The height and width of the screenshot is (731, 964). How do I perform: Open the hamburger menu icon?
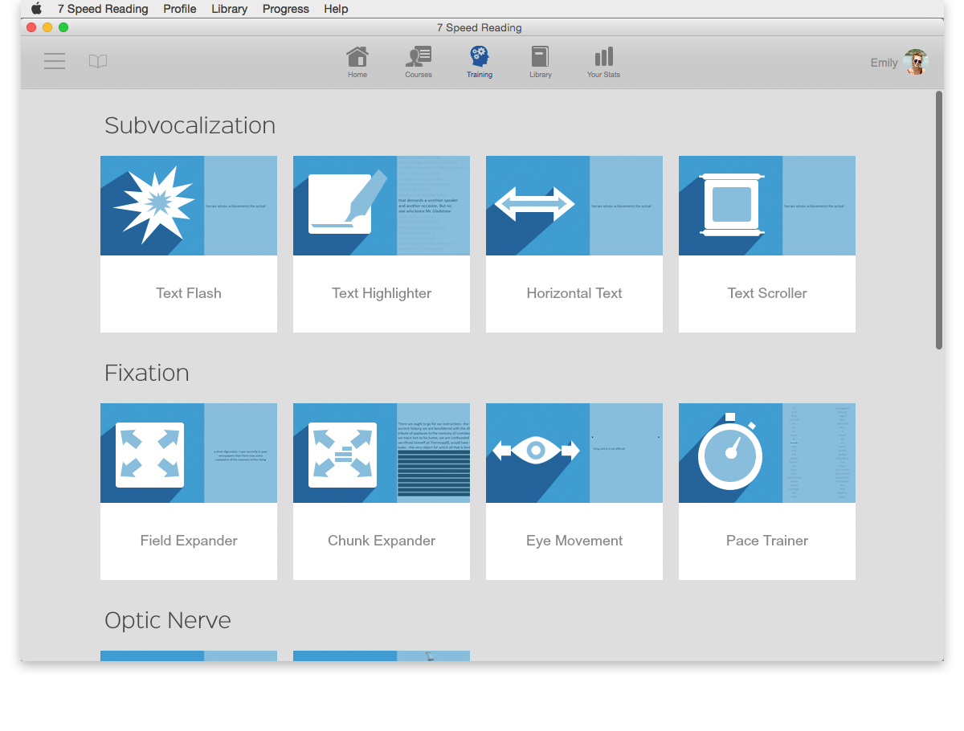coord(55,61)
